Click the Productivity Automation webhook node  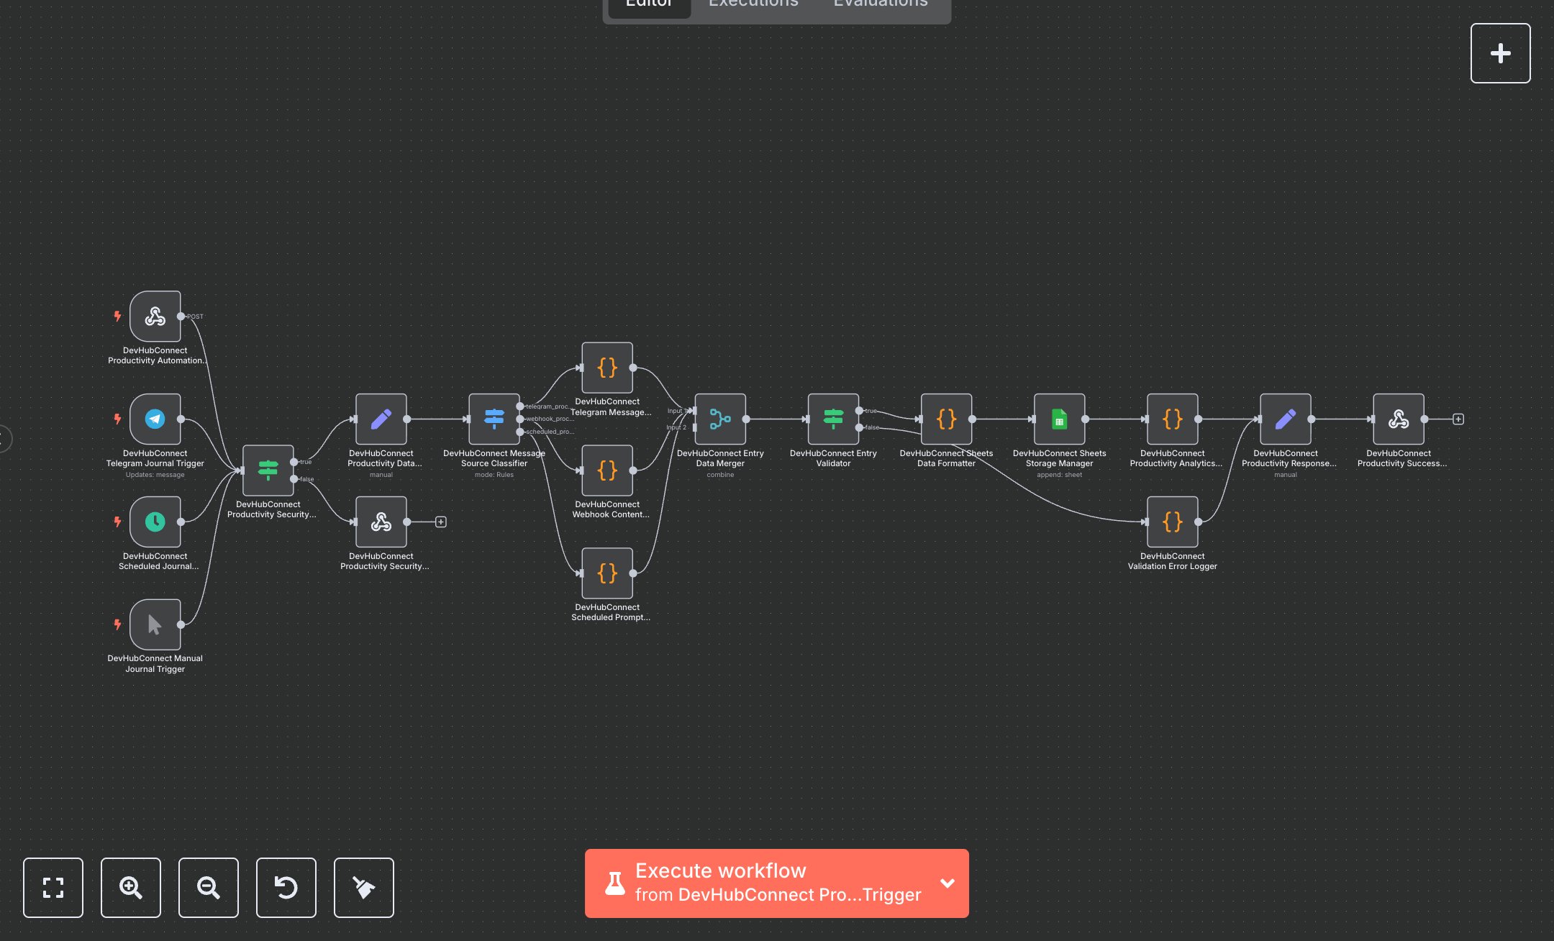[155, 317]
